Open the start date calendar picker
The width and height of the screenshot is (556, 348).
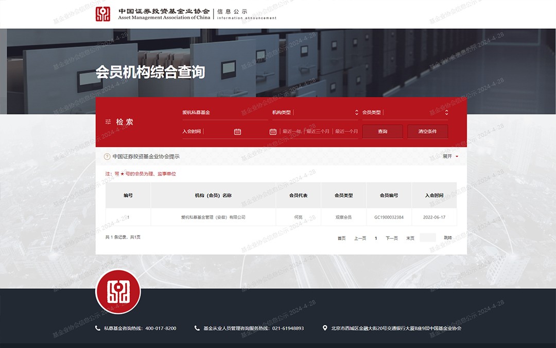tap(237, 131)
